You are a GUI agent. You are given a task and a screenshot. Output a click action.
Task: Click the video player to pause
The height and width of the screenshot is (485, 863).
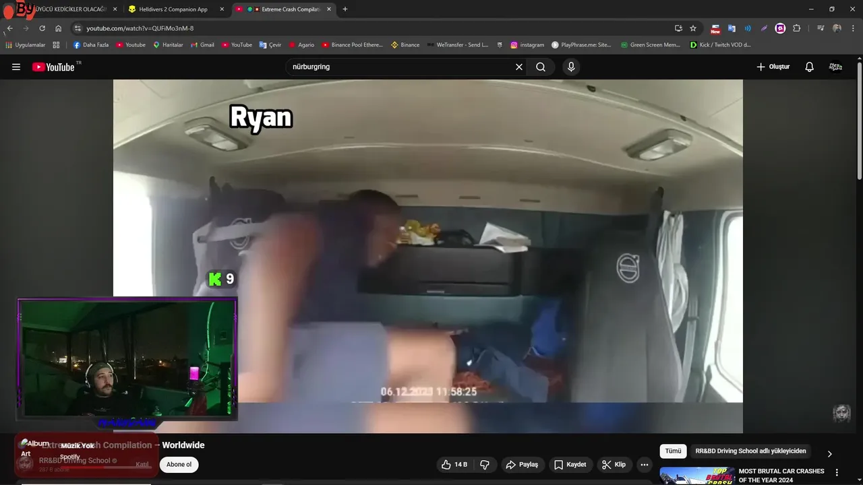point(427,256)
